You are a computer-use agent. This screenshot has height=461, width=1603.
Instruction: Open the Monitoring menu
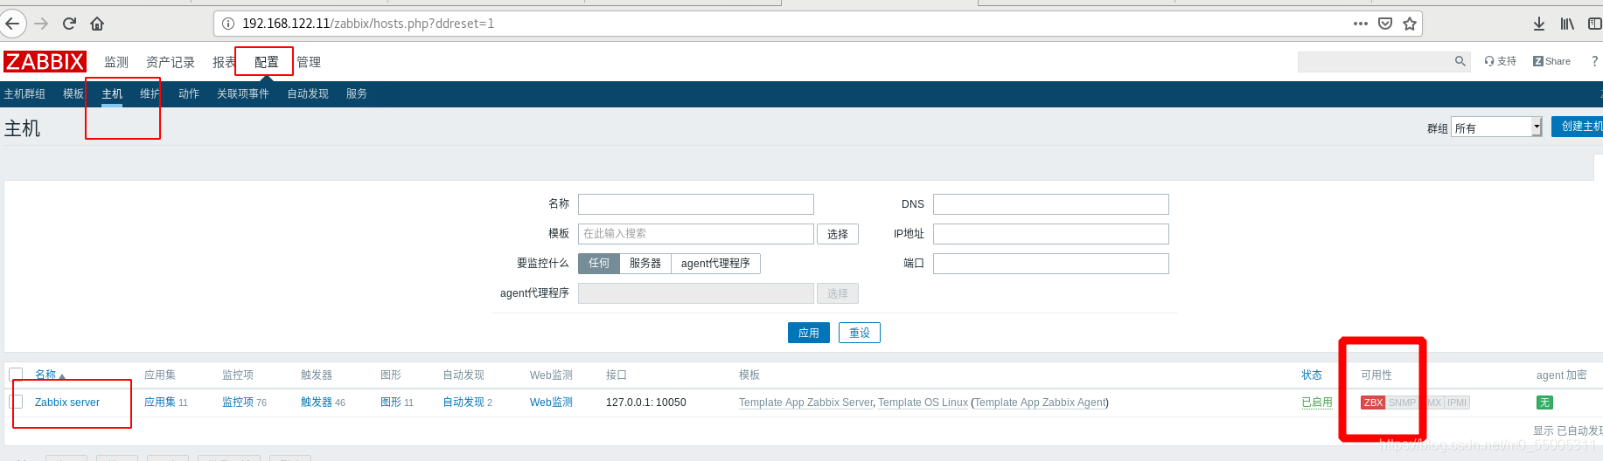pyautogui.click(x=116, y=62)
